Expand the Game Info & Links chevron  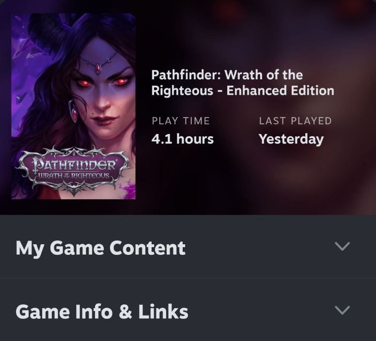342,311
